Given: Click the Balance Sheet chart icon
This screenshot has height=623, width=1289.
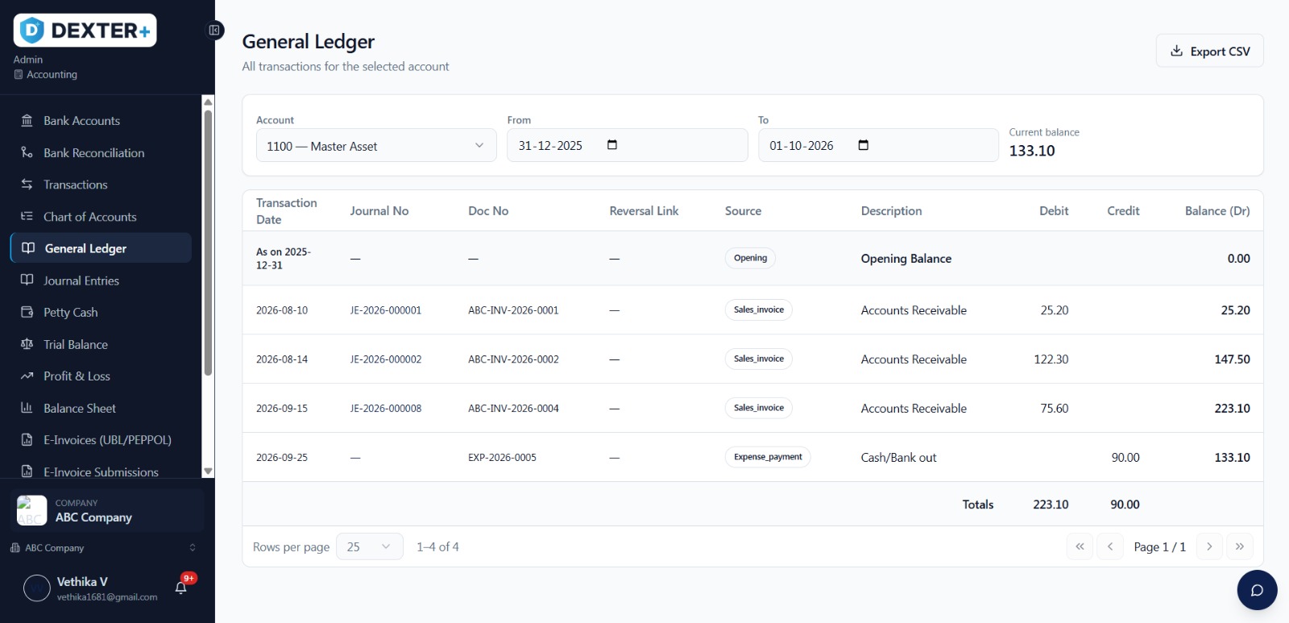Looking at the screenshot, I should [x=27, y=408].
